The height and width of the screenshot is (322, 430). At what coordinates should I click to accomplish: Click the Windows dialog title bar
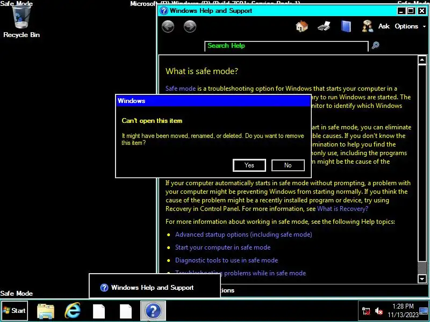click(x=213, y=101)
